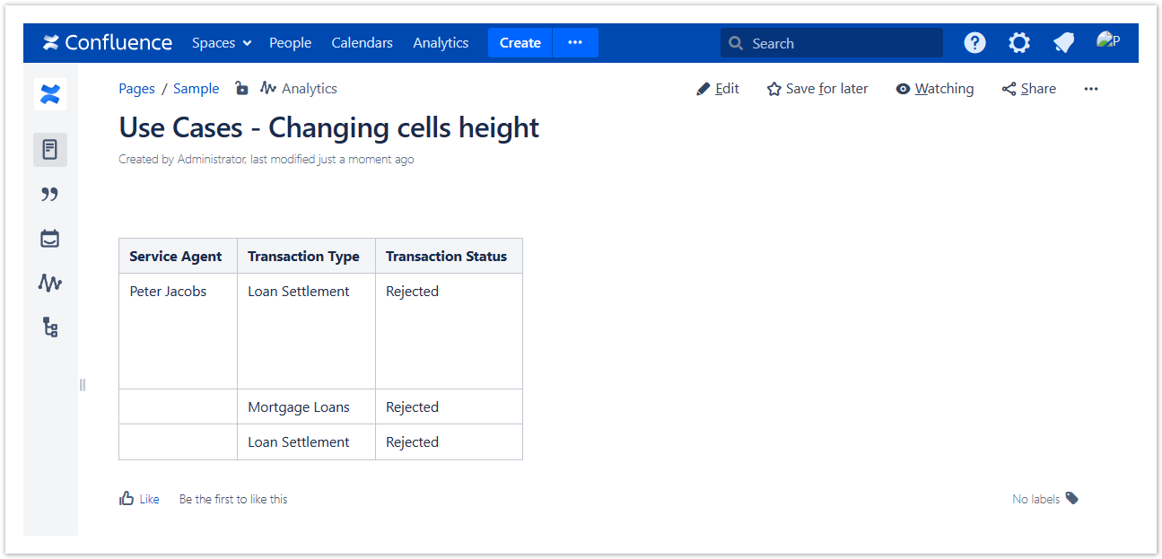Image resolution: width=1162 pixels, height=559 pixels.
Task: Click the page restrictions unlocked padlock icon
Action: click(241, 88)
